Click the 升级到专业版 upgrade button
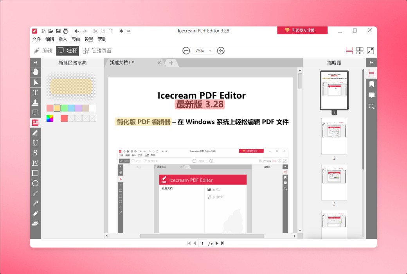The image size is (407, 274). (x=302, y=30)
